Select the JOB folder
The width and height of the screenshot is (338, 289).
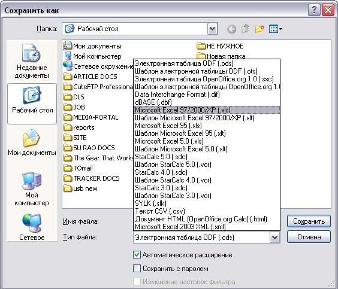pyautogui.click(x=74, y=107)
